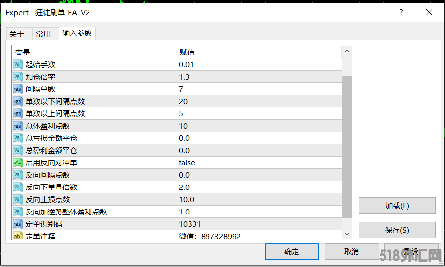
Task: Select the 总亏损金额平仓 row label
Action: point(51,138)
